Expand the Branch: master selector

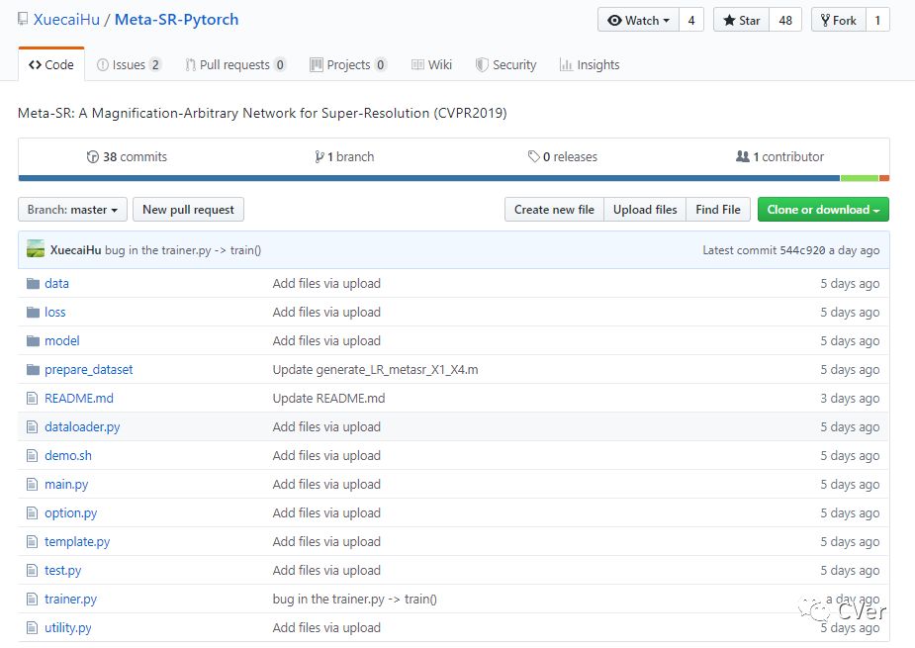[73, 210]
